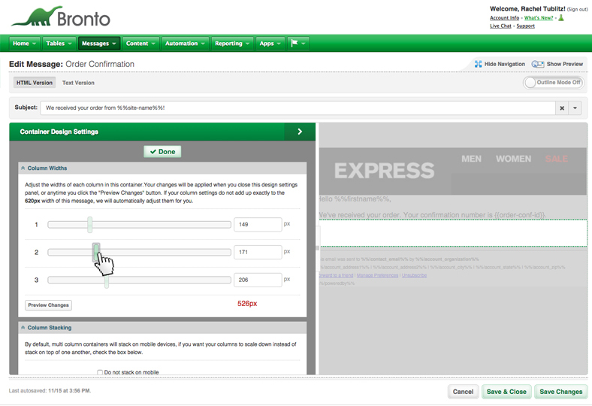592x406 pixels.
Task: Open the Automation dropdown menu
Action: pyautogui.click(x=185, y=44)
